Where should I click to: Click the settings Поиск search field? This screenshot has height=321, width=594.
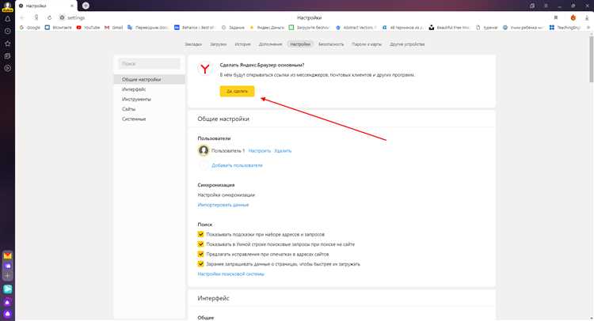coord(150,63)
